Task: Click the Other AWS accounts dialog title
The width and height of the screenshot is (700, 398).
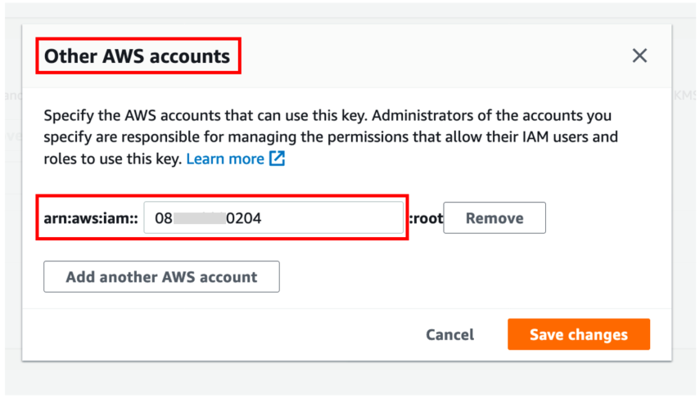Action: pos(137,56)
